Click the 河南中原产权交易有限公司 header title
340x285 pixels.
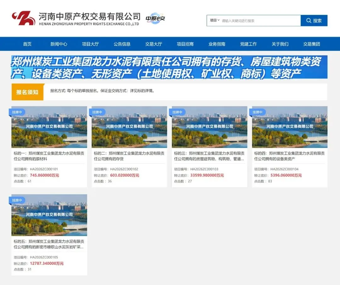point(89,16)
